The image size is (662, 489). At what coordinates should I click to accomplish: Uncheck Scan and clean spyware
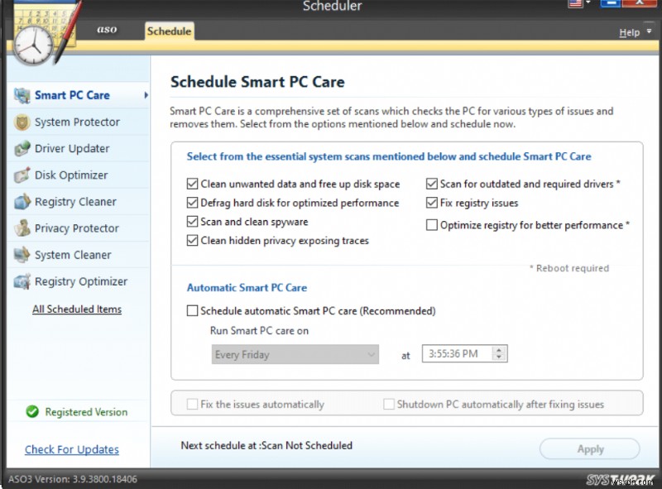click(193, 222)
